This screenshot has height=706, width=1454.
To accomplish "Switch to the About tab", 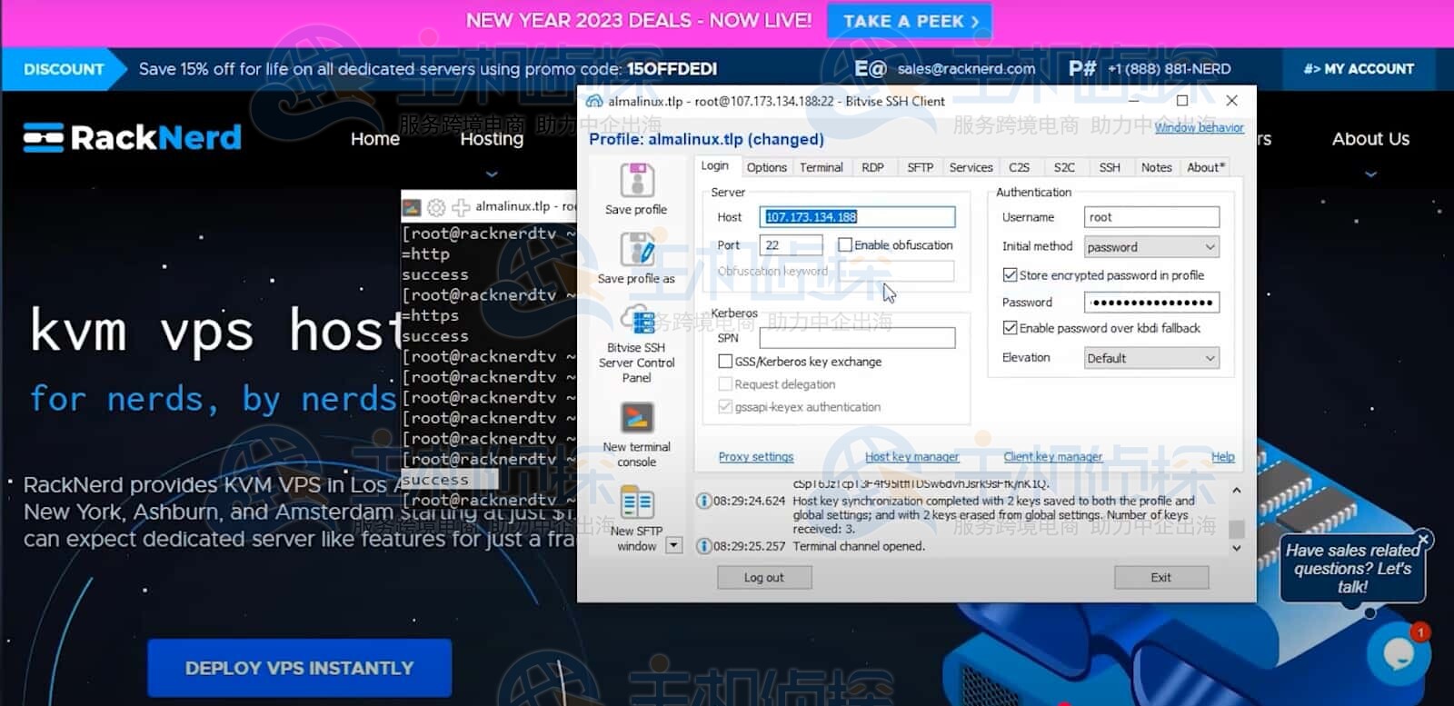I will point(1206,167).
